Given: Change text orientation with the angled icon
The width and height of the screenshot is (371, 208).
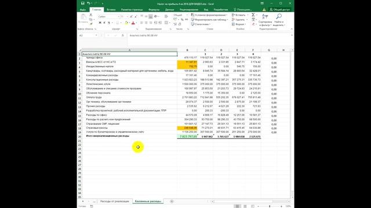Looking at the screenshot, I should pos(156,16).
